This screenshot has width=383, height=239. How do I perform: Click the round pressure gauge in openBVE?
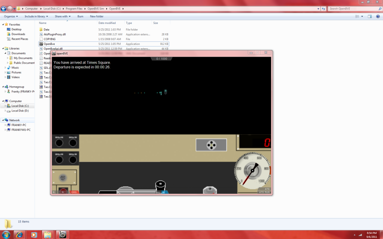[252, 171]
